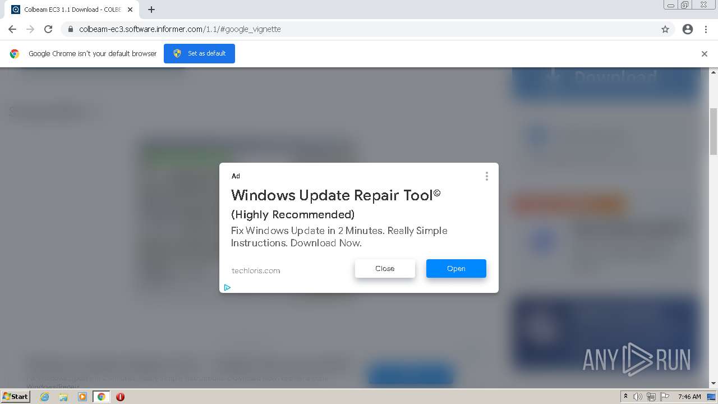
Task: Close the Colbeam EC3 tab
Action: coord(130,10)
